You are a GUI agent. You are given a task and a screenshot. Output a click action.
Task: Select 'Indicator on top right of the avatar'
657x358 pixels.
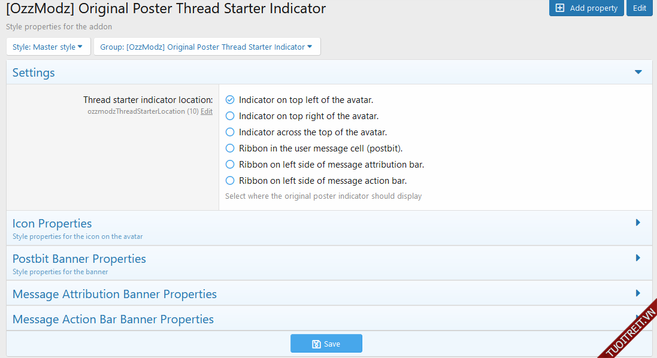[230, 116]
